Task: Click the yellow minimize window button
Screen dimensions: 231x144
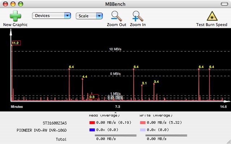Action: click(x=13, y=4)
